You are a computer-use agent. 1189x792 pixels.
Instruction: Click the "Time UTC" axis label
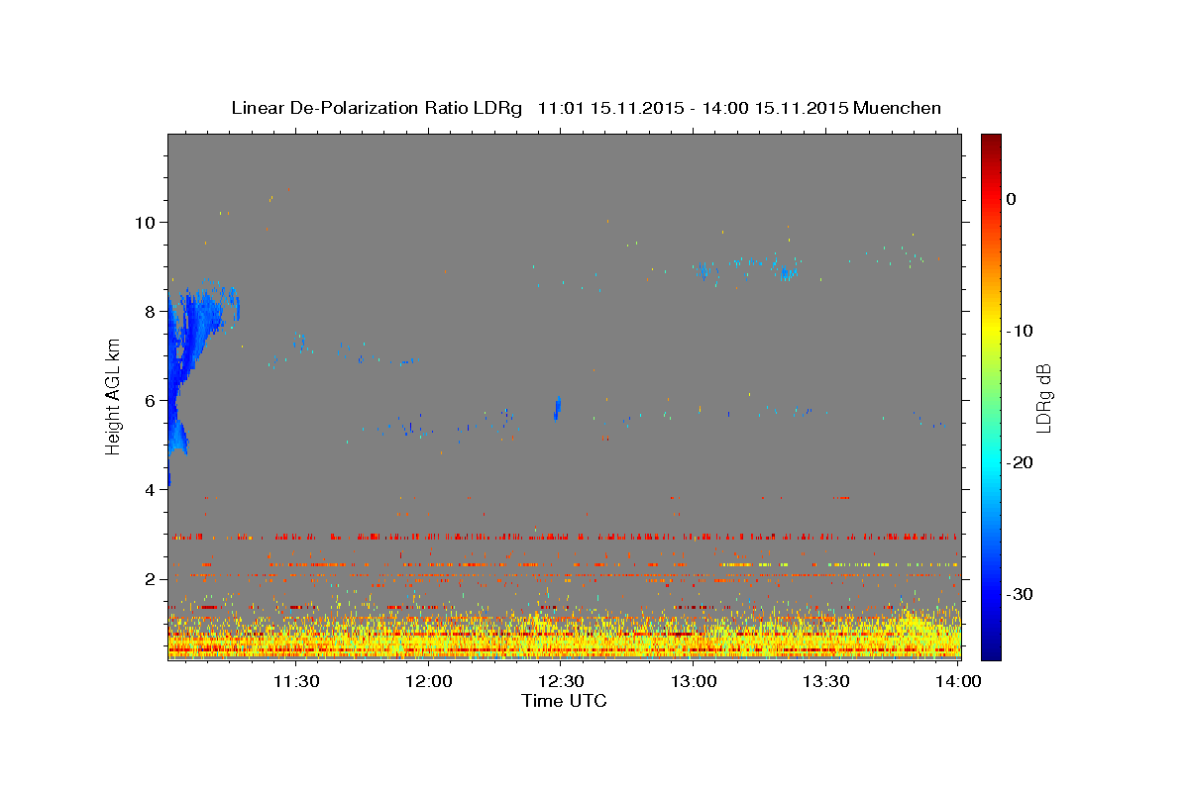564,701
